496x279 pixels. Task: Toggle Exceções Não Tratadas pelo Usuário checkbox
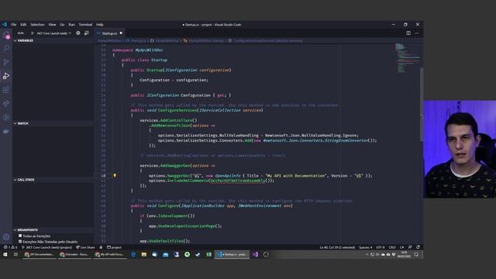20,242
